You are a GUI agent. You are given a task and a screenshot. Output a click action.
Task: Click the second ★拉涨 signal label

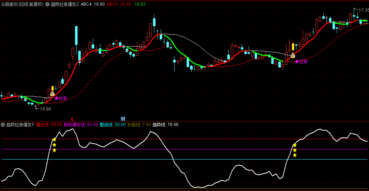pos(301,62)
